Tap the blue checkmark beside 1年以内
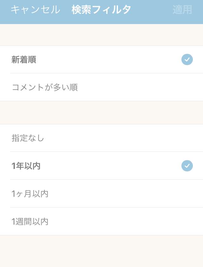 point(187,166)
